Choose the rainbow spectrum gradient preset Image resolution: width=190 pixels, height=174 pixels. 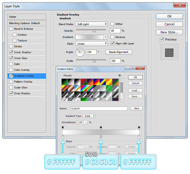[84, 88]
